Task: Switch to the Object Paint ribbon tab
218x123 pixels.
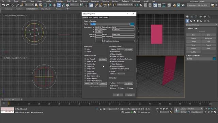Action: pyautogui.click(x=45, y=9)
